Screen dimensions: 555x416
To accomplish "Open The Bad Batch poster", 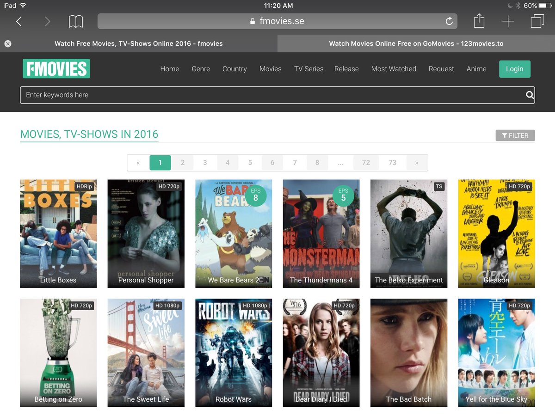I will pos(409,353).
